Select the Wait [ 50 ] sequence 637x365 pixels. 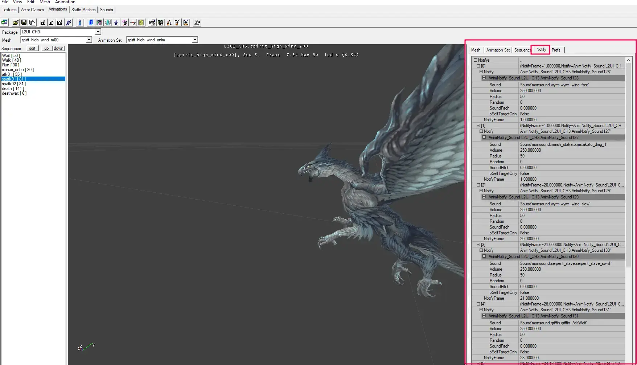[33, 56]
